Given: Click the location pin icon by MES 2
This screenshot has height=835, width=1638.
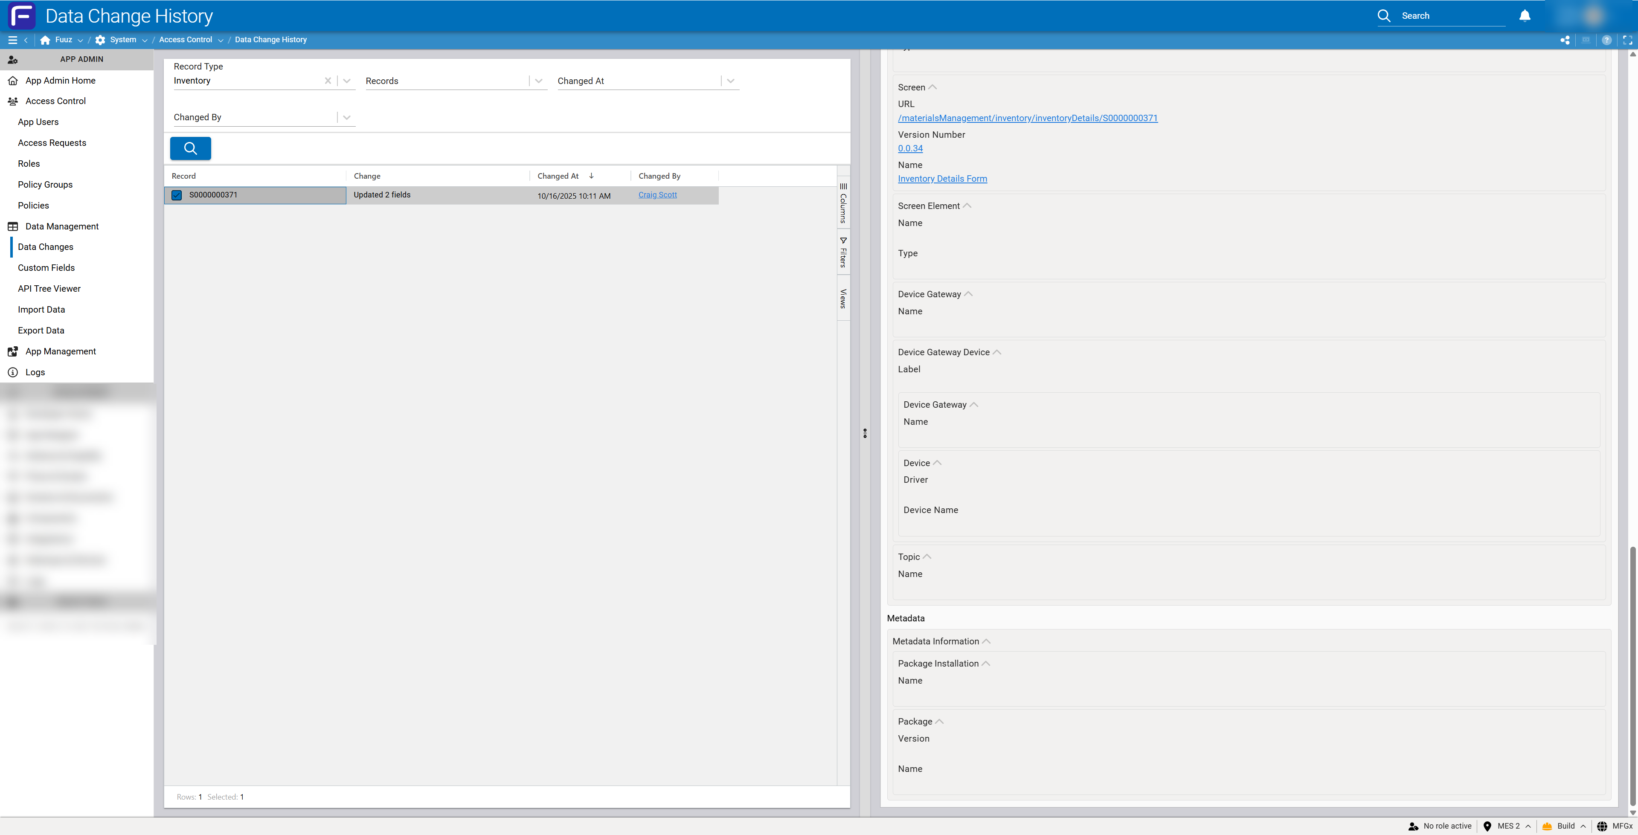Looking at the screenshot, I should [1487, 826].
